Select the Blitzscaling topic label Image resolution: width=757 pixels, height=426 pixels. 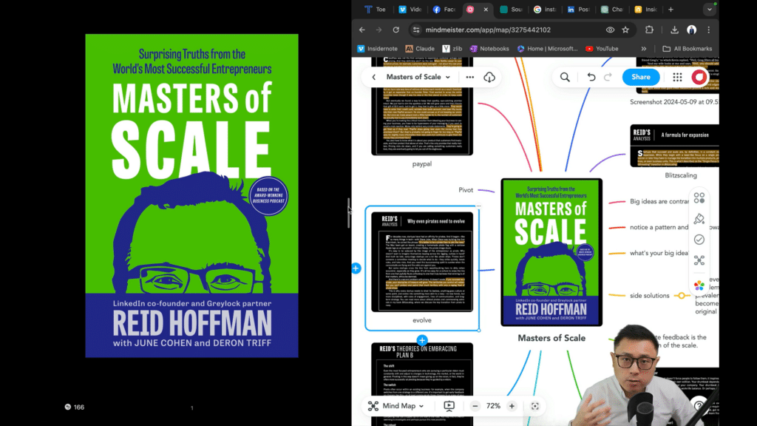pyautogui.click(x=681, y=176)
